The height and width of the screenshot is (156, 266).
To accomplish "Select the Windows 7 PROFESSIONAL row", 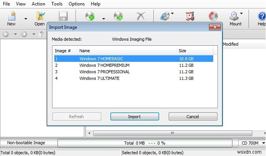I will (x=134, y=72).
